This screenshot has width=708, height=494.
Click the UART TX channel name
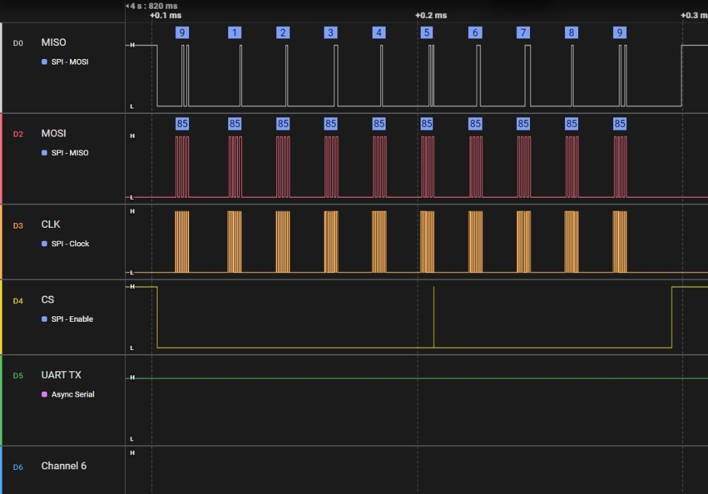pos(61,375)
